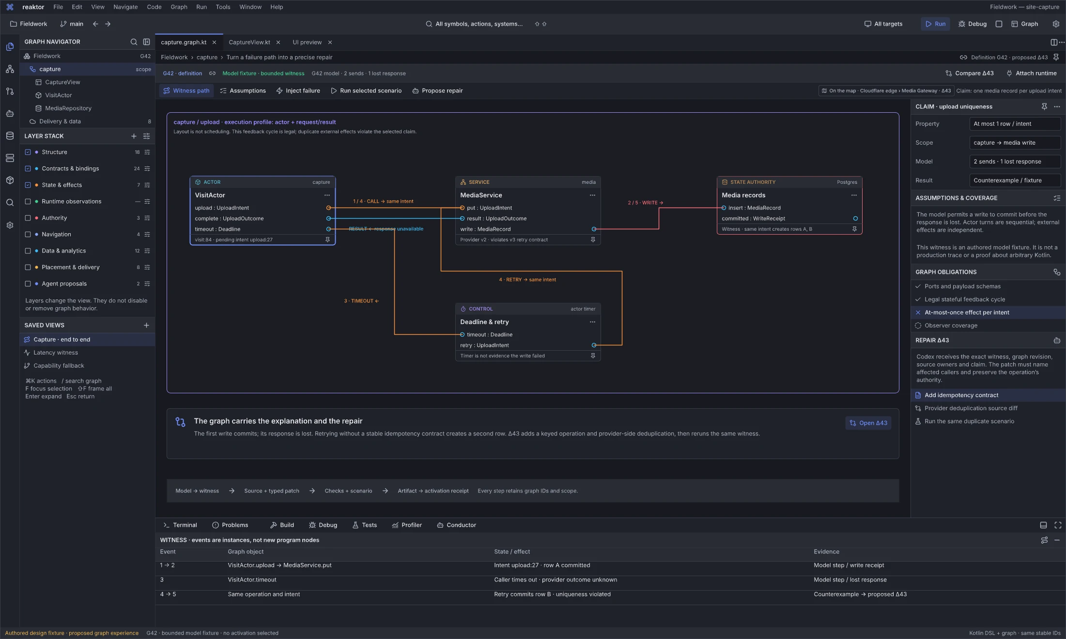Open Layer Stack filter settings icon

click(146, 136)
